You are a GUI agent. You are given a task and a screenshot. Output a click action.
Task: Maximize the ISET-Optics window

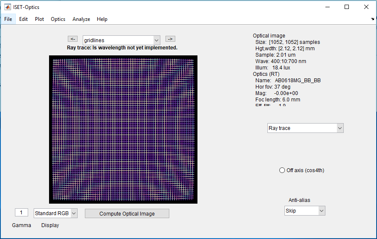(x=347, y=7)
